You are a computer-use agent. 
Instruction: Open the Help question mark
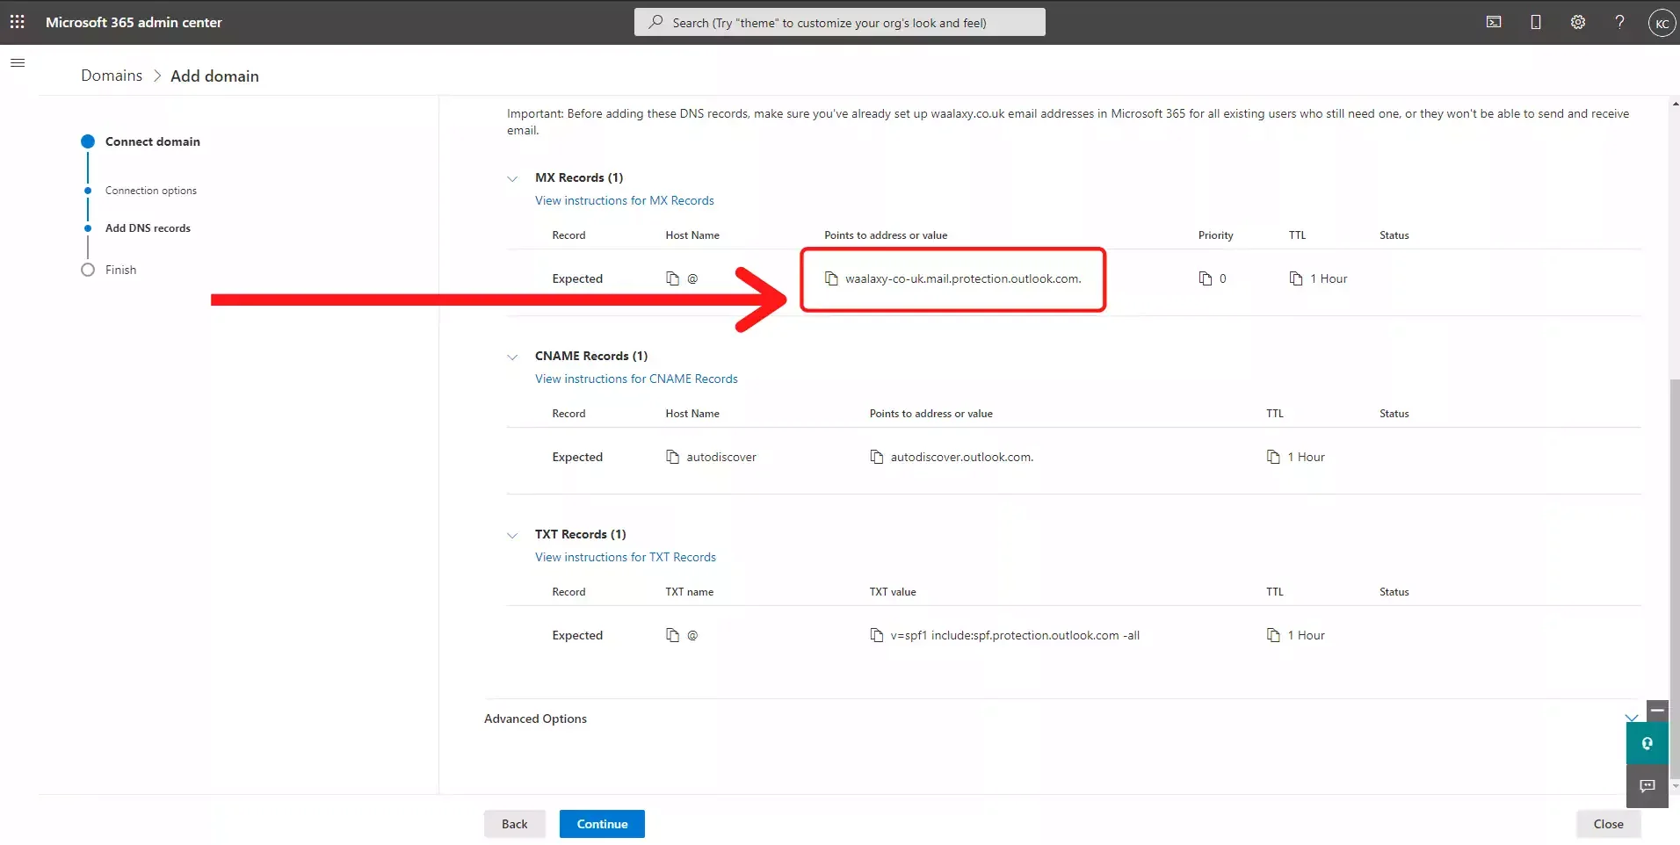[x=1619, y=22]
